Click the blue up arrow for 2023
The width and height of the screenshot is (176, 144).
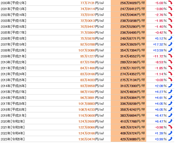pyautogui.click(x=170, y=139)
